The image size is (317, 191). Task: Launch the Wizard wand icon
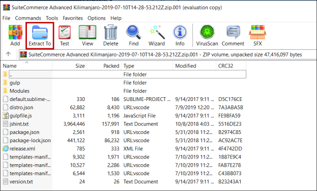pyautogui.click(x=157, y=32)
